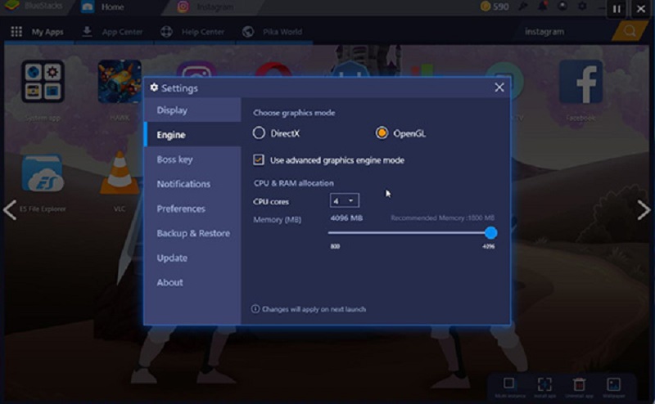The width and height of the screenshot is (655, 404).
Task: Click the Uninstall app trash icon
Action: (x=579, y=384)
